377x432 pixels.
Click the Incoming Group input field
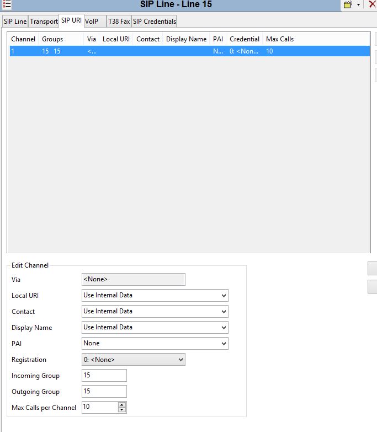(104, 376)
